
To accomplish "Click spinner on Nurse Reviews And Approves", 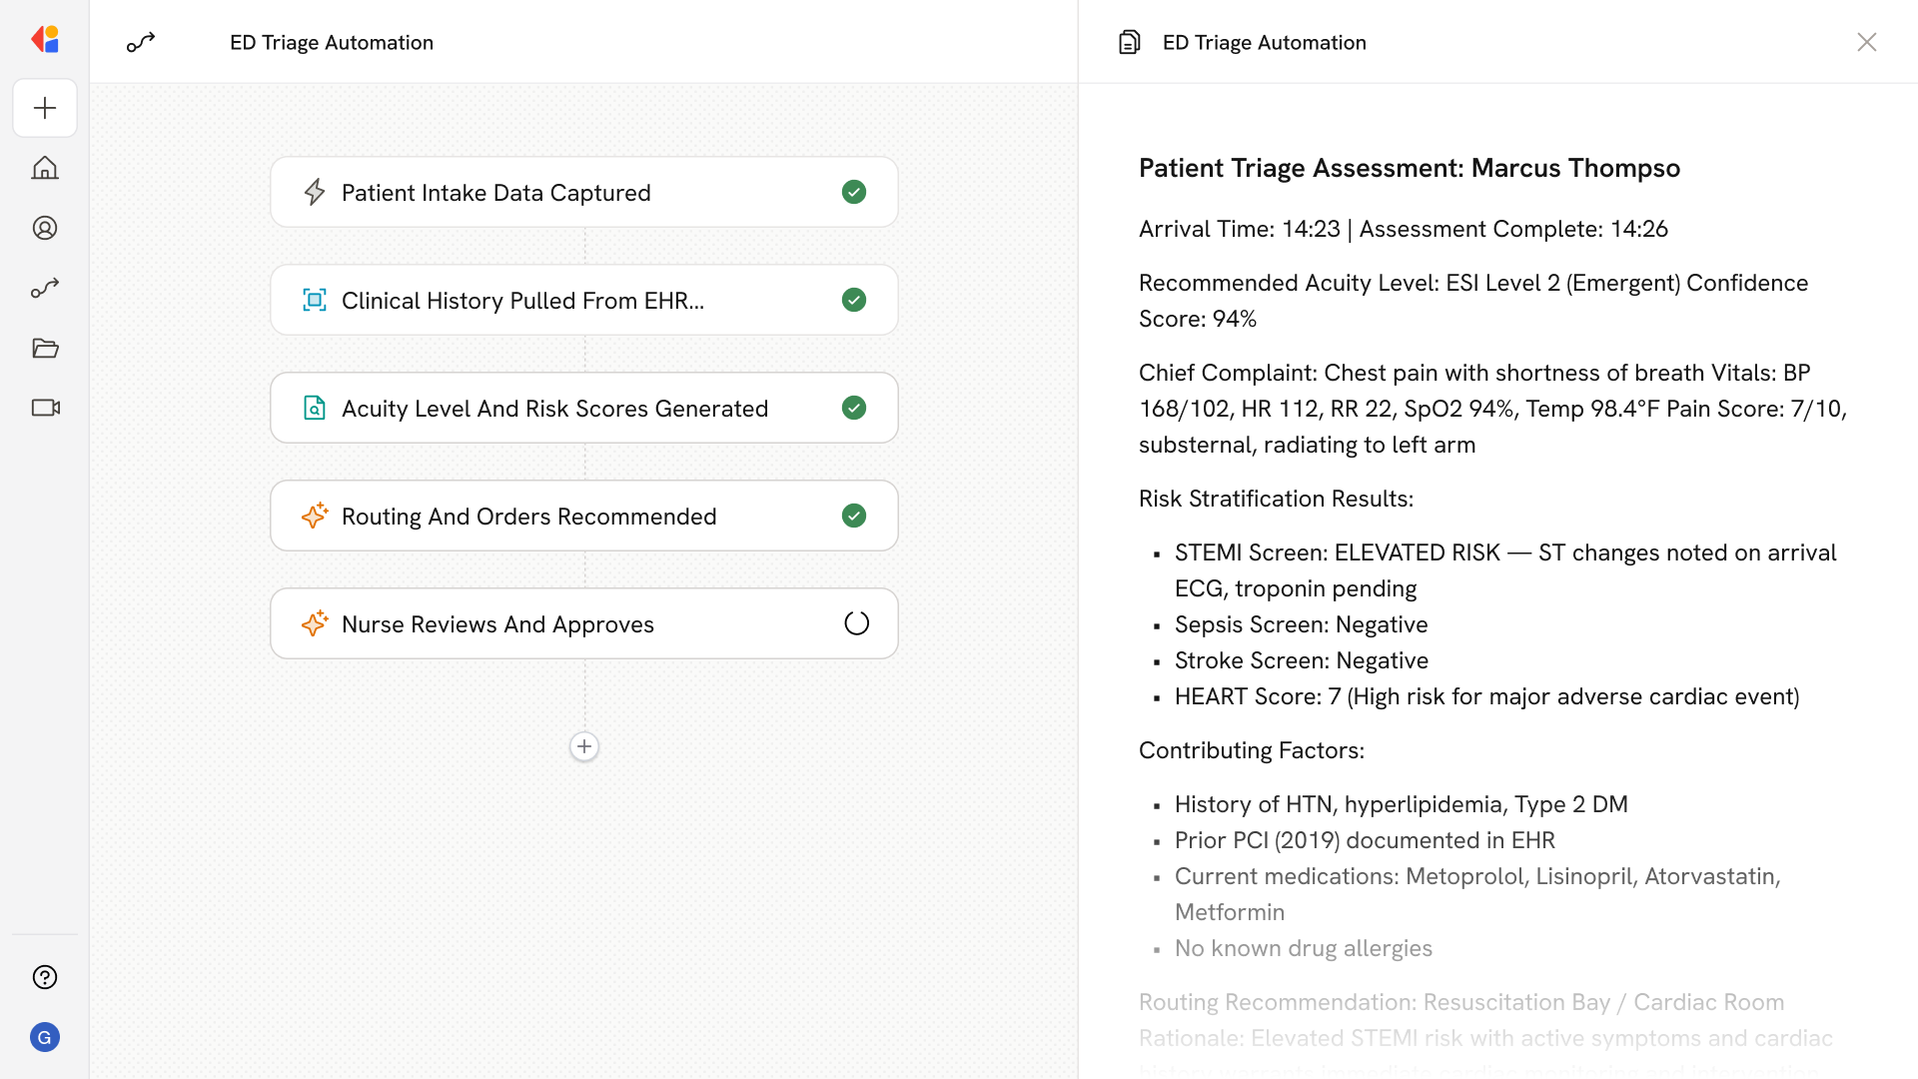I will pos(856,623).
